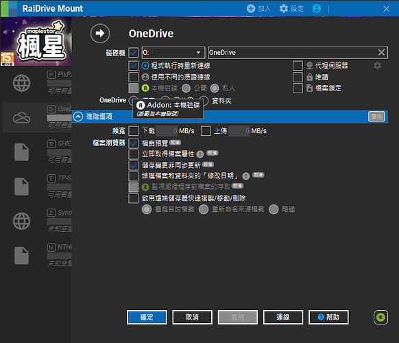The height and width of the screenshot is (343, 399).
Task: Click the 確定 button
Action: [147, 318]
